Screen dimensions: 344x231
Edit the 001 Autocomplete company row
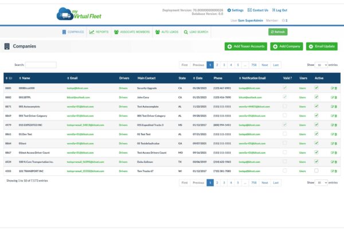[x=332, y=107]
